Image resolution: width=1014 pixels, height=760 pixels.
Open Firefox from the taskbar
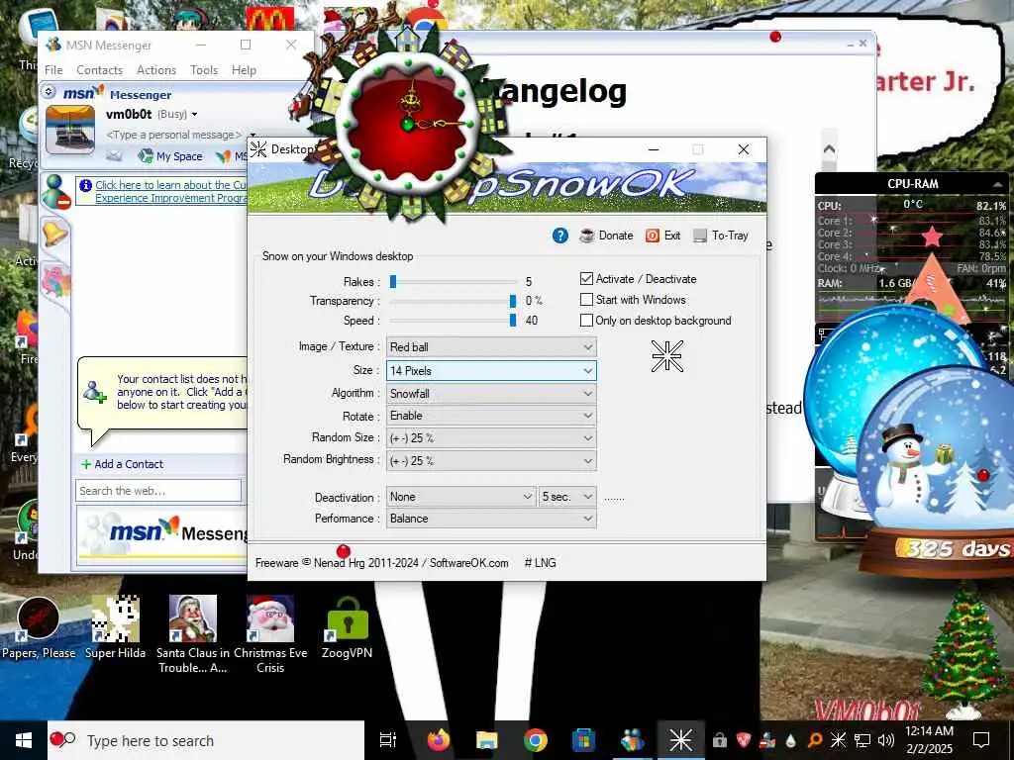tap(439, 740)
